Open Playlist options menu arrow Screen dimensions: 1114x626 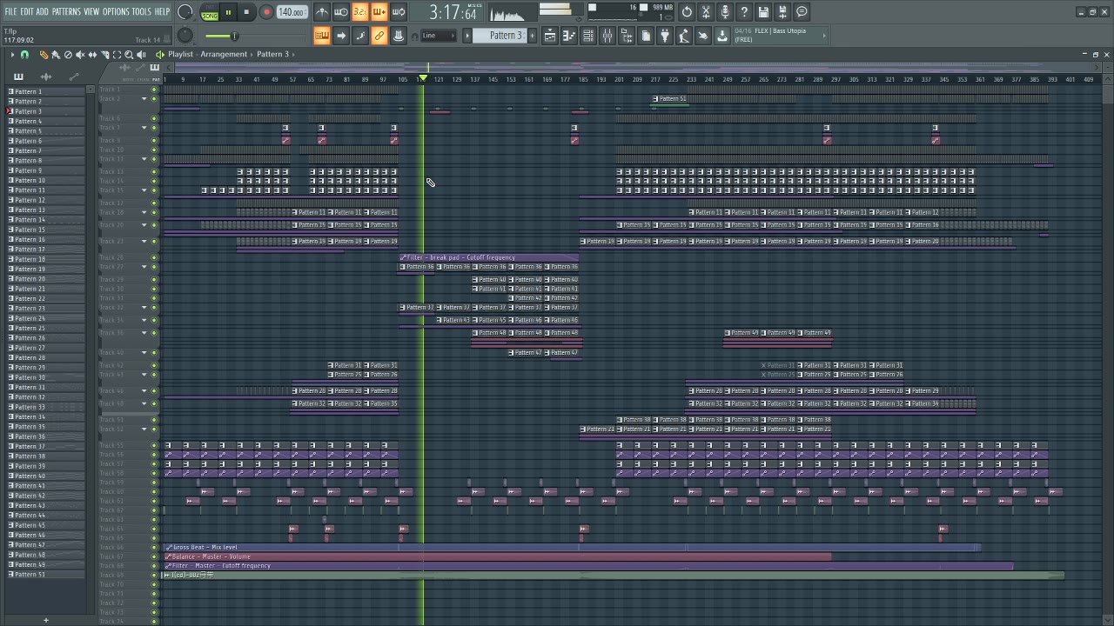pos(12,55)
